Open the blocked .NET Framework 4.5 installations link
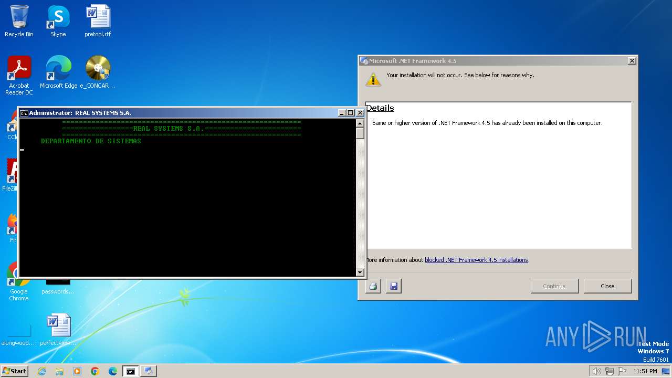 pos(476,260)
